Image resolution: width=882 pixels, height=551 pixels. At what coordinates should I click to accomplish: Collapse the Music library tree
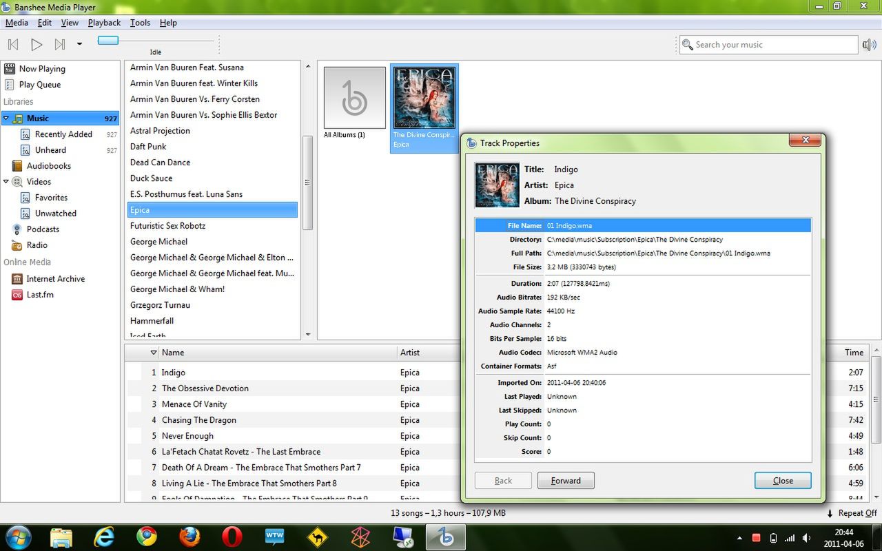click(6, 118)
